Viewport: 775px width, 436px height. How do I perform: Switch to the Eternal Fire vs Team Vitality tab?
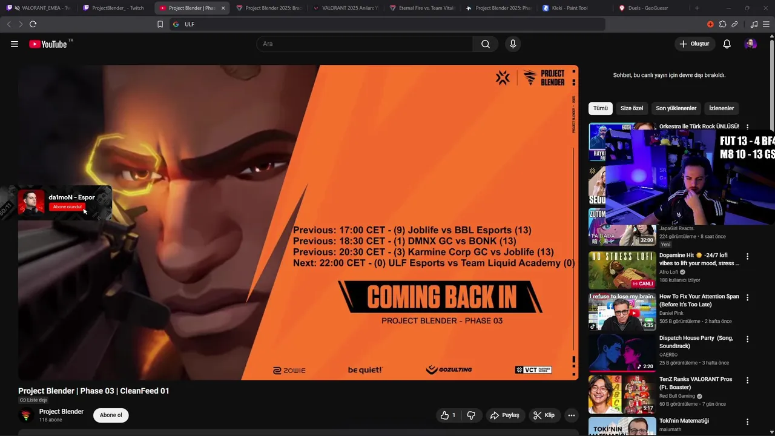422,8
